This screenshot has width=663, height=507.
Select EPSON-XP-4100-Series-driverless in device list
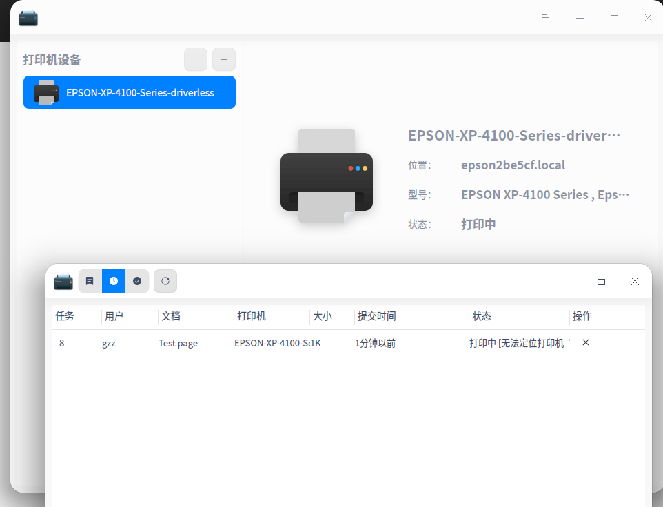coord(130,92)
